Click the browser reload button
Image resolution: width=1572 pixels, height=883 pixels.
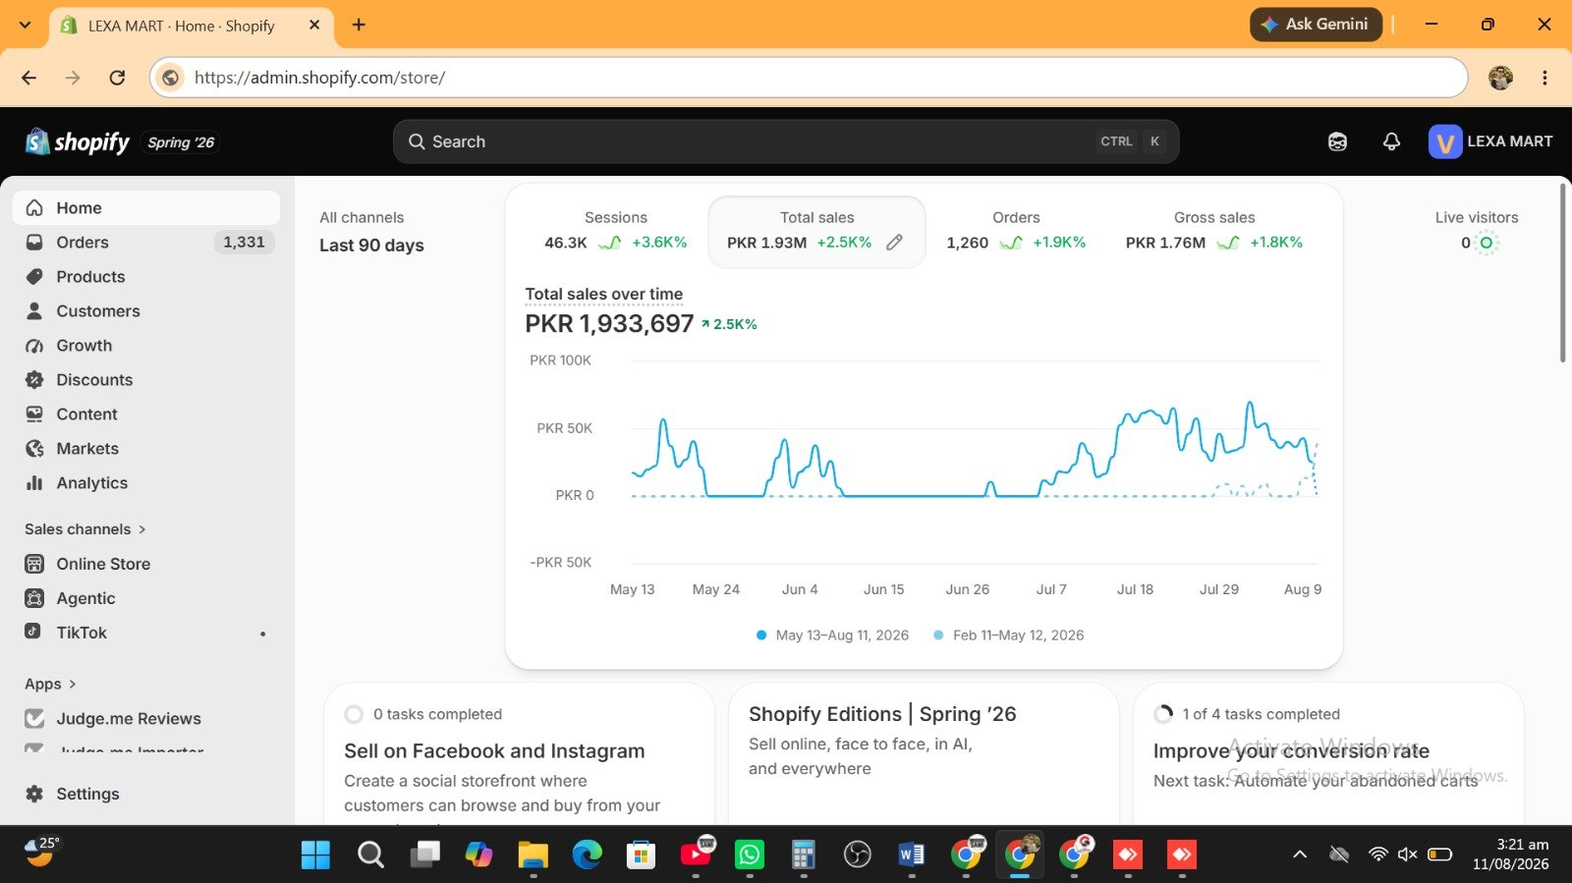point(117,78)
